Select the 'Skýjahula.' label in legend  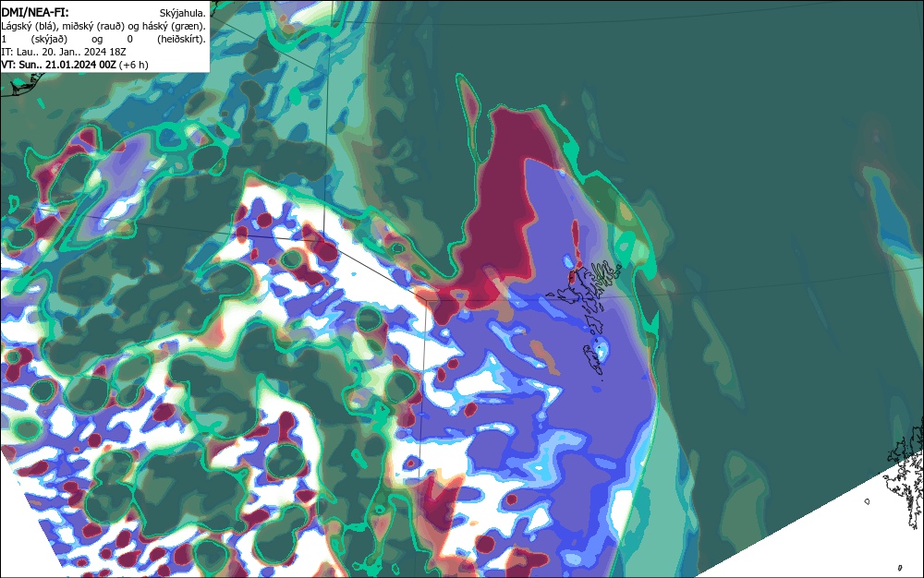coord(183,13)
